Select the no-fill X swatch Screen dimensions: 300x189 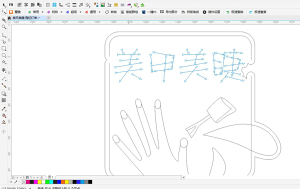pyautogui.click(x=24, y=182)
